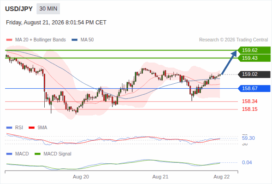Click the MACD value 0.04

247,162
